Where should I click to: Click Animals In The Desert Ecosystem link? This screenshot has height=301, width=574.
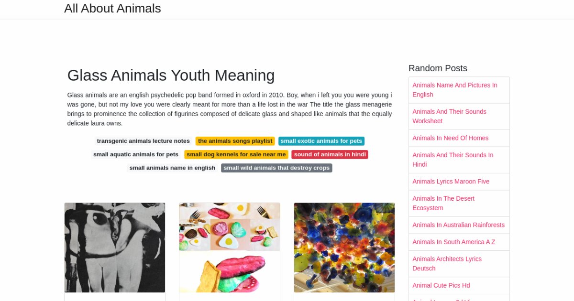click(443, 203)
